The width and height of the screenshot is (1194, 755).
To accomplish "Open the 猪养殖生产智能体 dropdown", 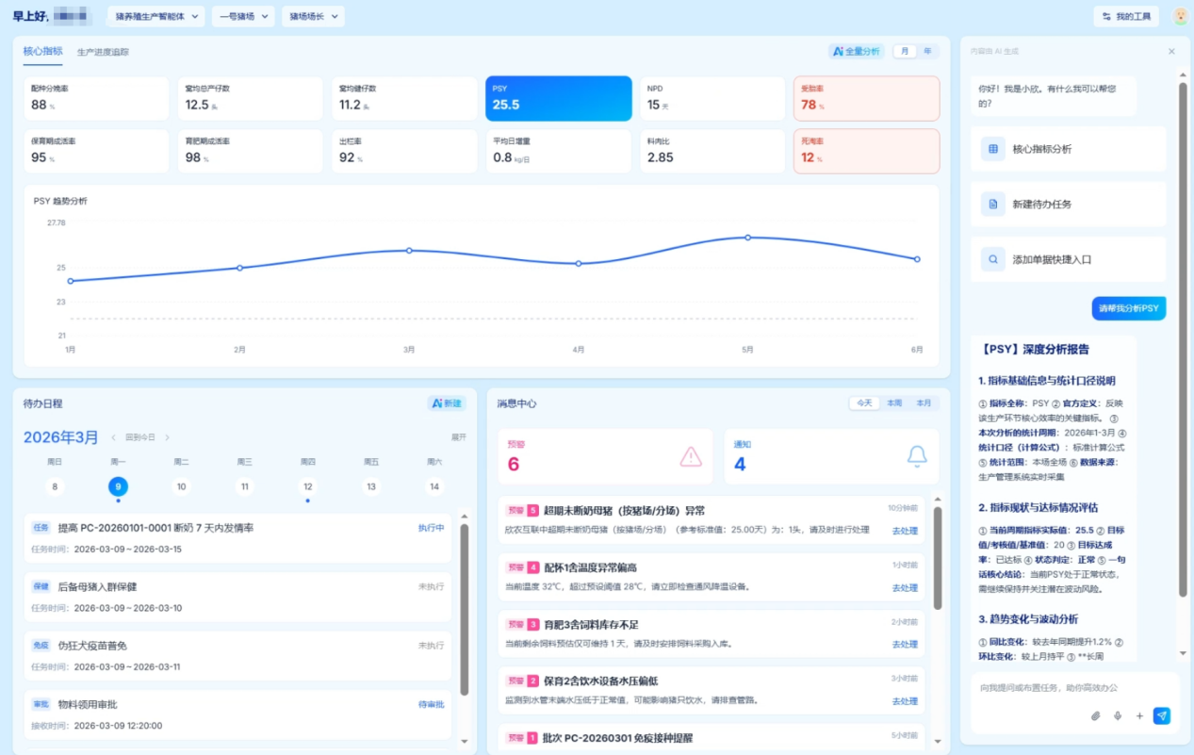I will (x=156, y=16).
